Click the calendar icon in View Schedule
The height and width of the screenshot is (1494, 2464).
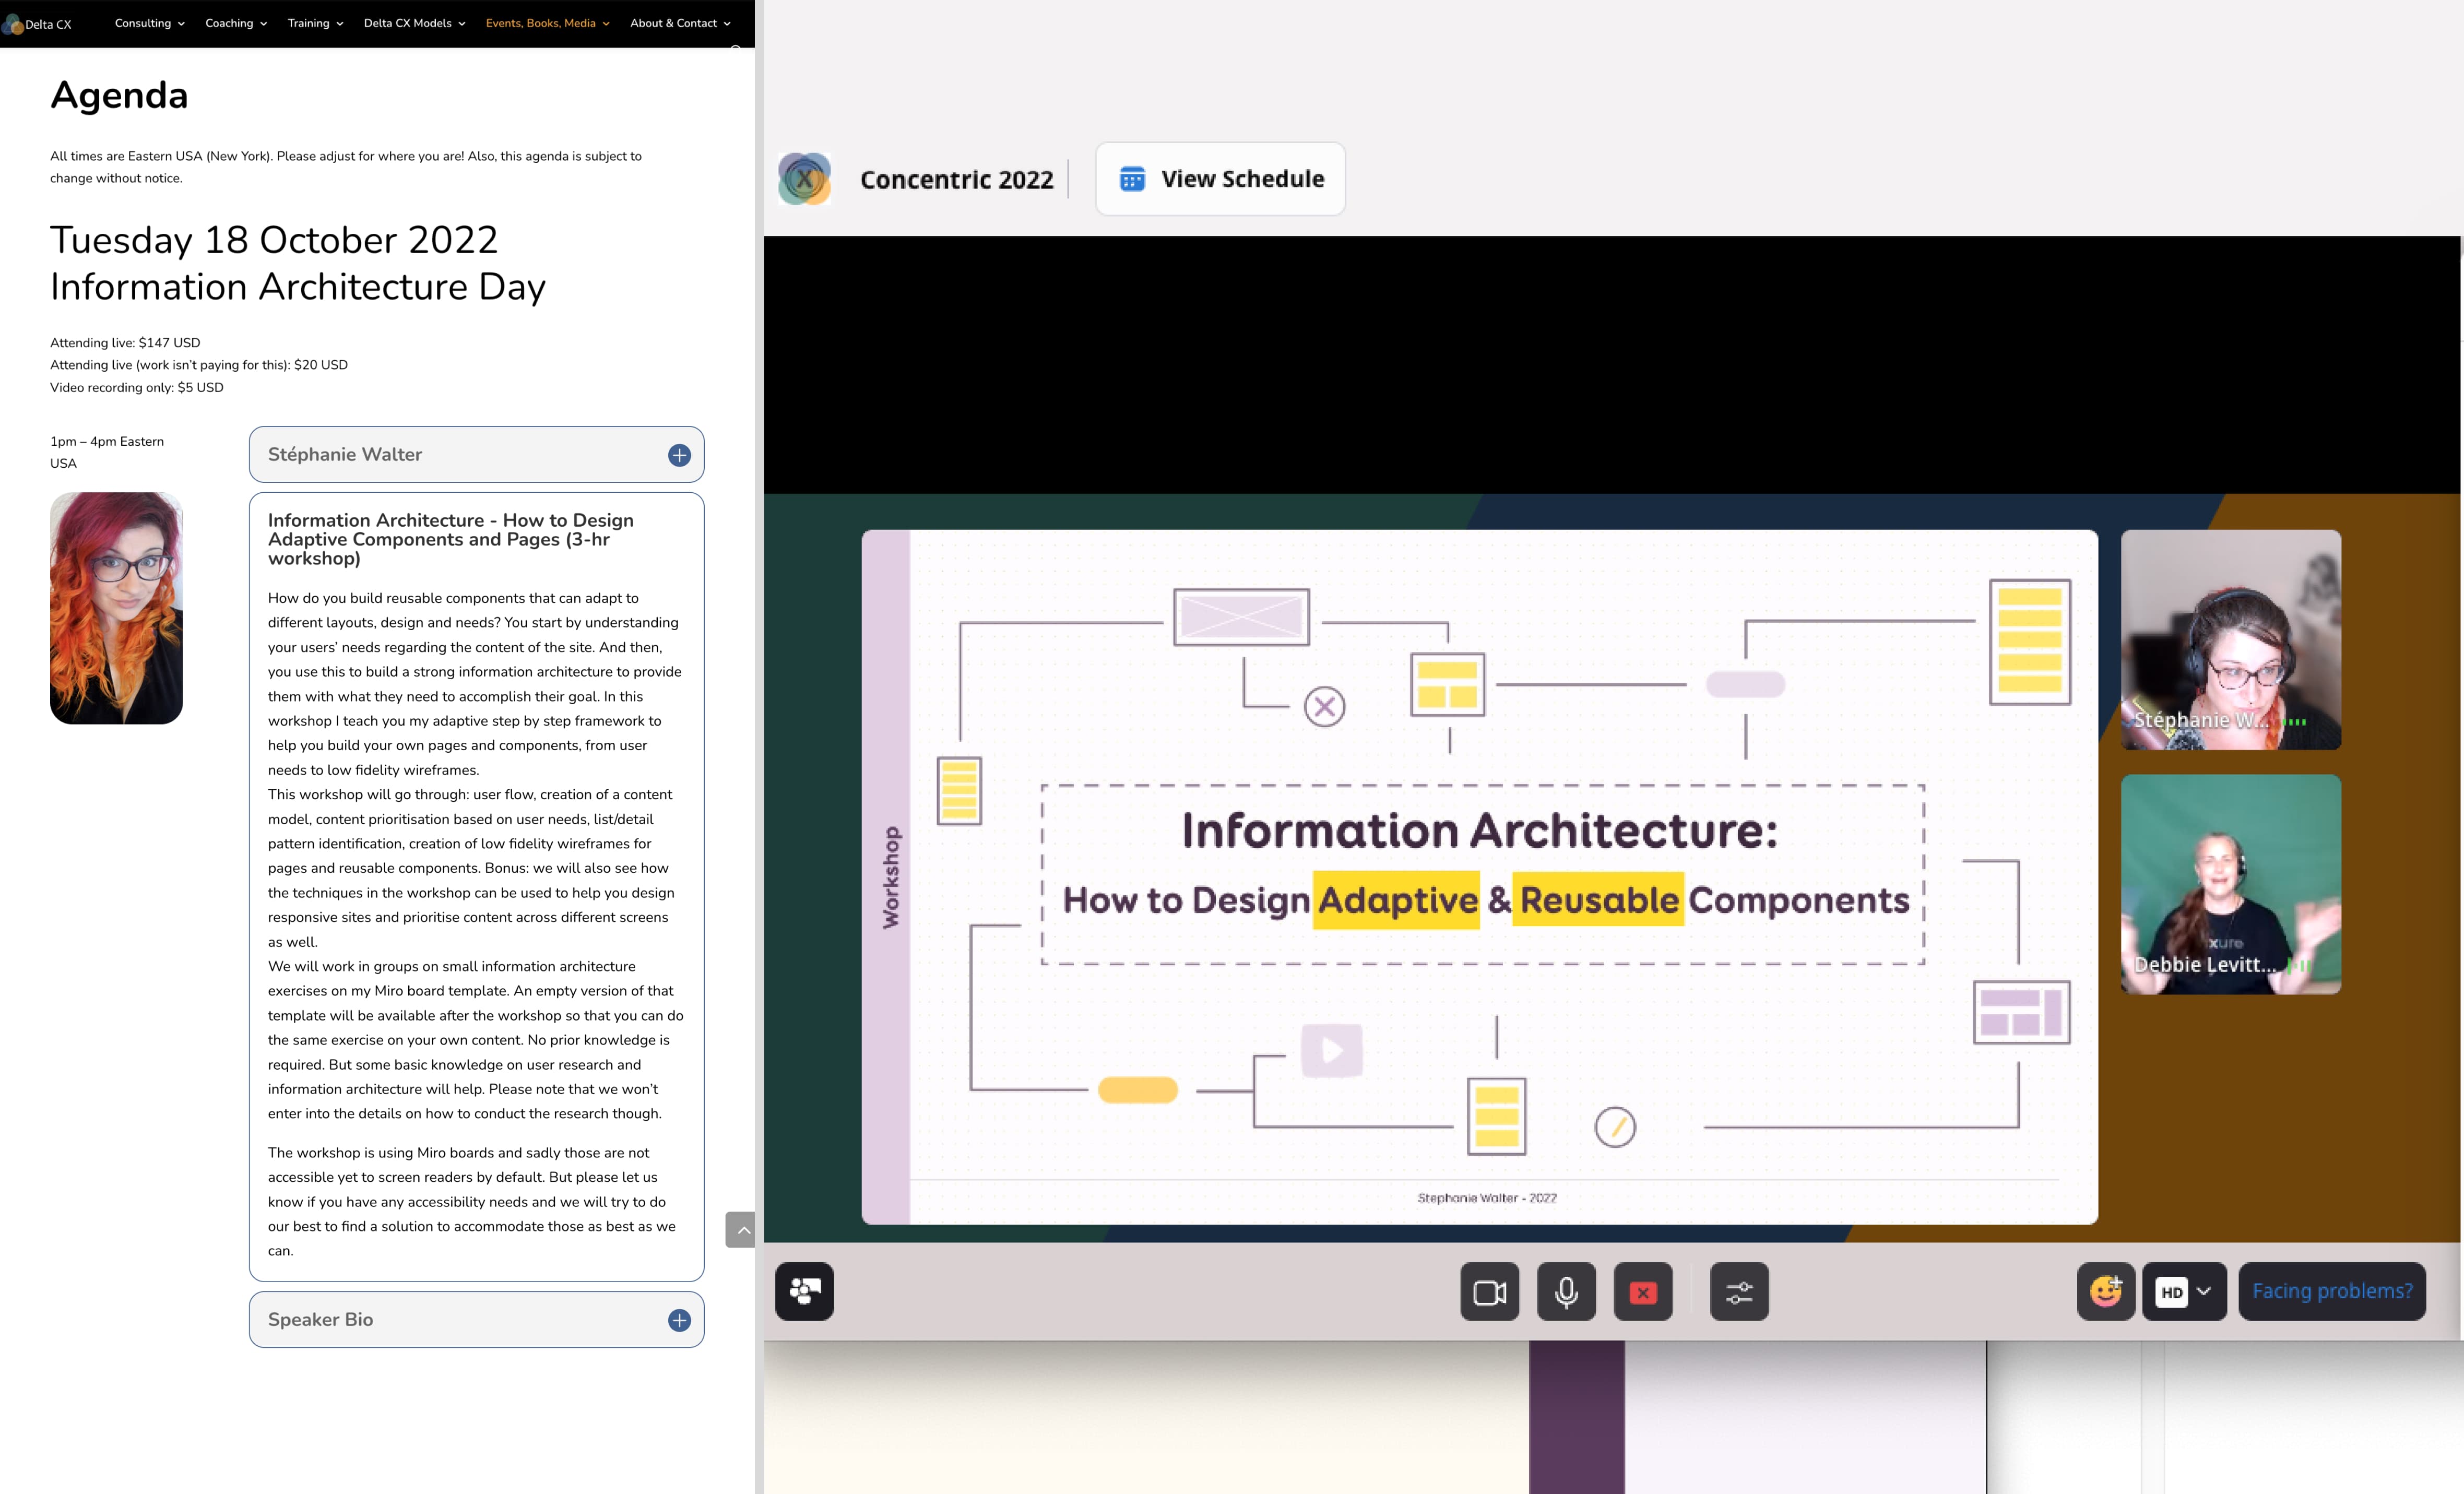(1132, 179)
